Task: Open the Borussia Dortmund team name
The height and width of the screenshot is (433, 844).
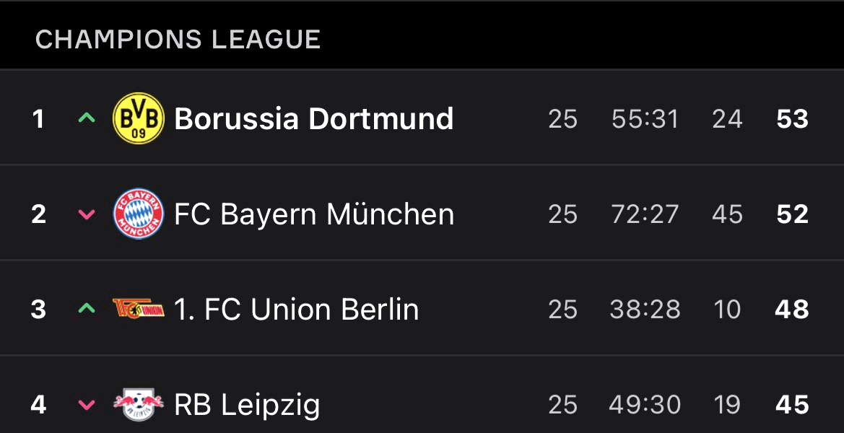Action: [x=314, y=118]
